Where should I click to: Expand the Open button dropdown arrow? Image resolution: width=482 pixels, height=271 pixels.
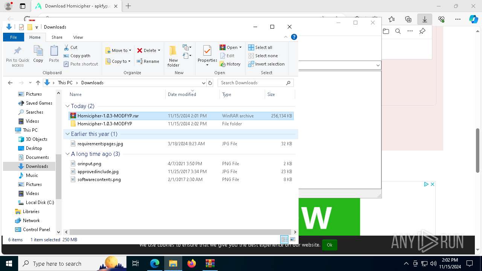tap(240, 47)
